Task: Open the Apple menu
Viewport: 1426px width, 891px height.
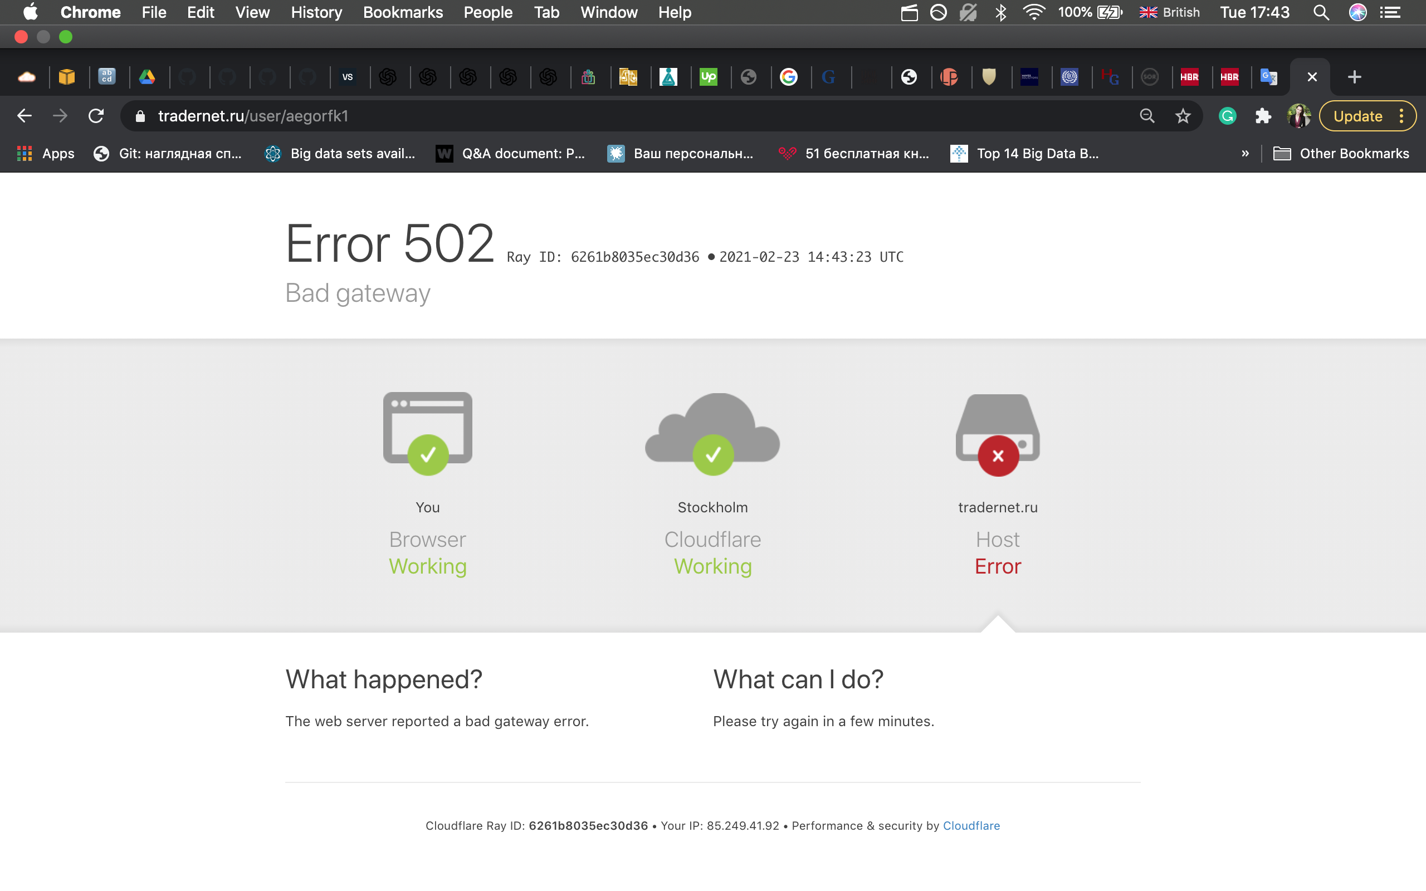Action: pyautogui.click(x=30, y=12)
